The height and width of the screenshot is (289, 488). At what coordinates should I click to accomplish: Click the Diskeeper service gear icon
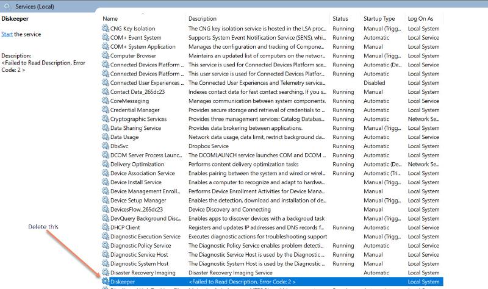pos(106,282)
